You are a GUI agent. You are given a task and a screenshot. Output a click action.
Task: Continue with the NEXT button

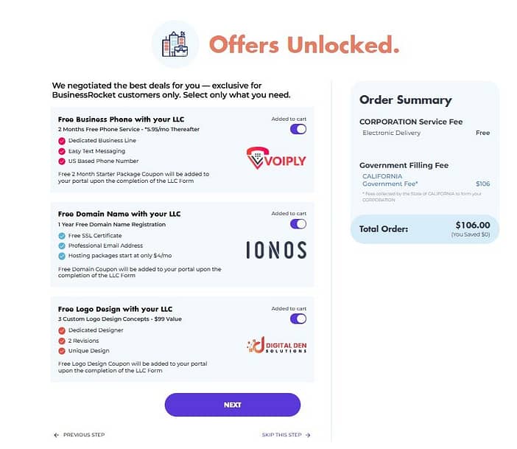point(233,405)
